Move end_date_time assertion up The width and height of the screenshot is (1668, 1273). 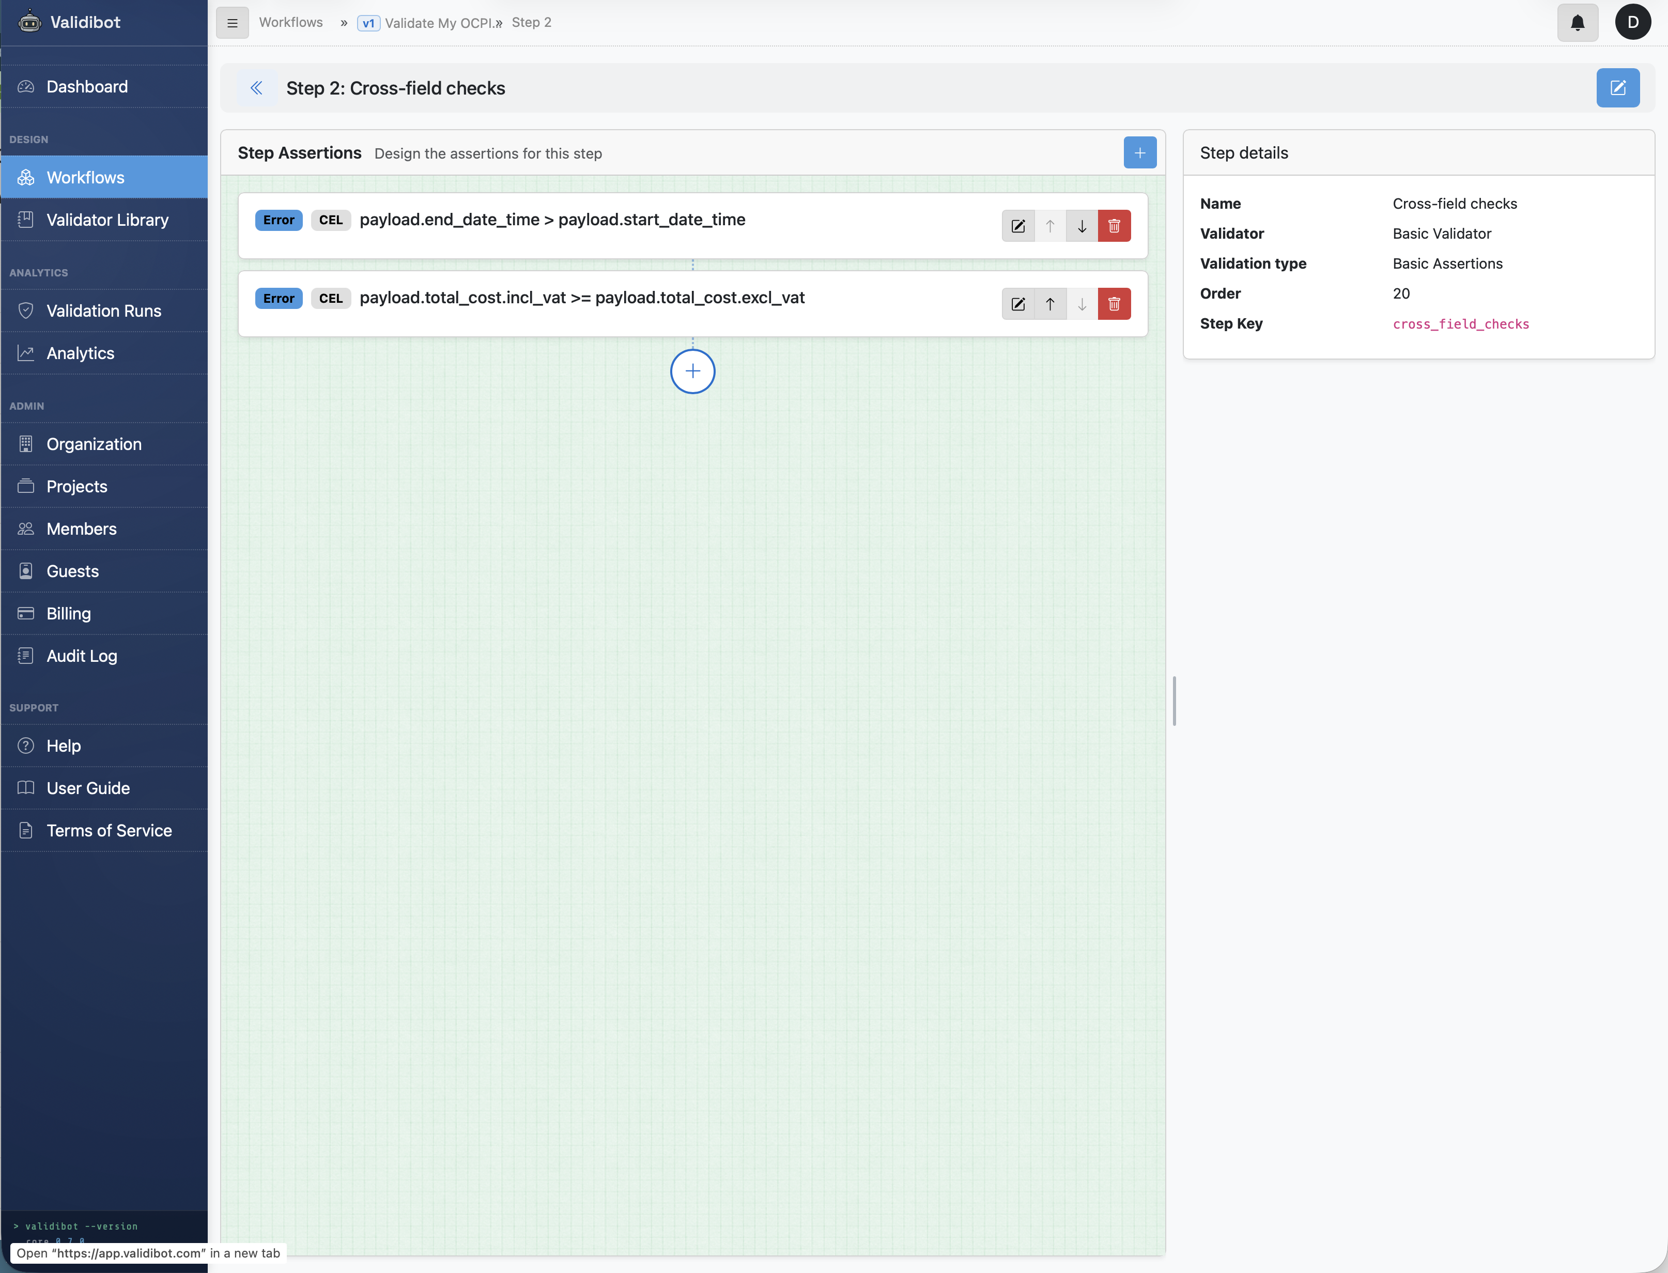coord(1049,226)
